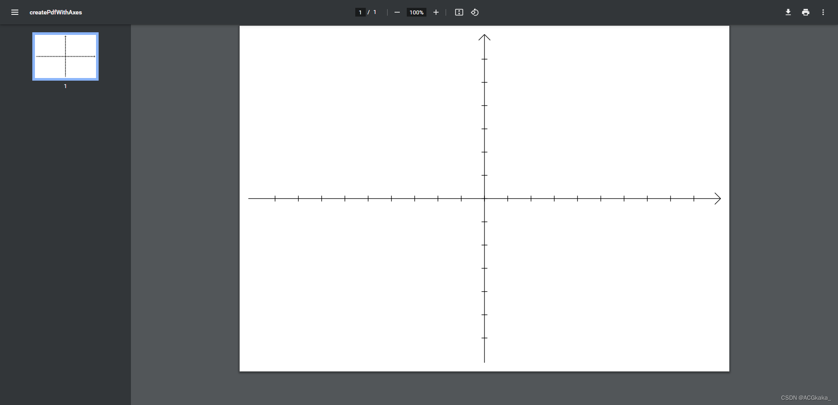Click the 100% zoom level field
Image resolution: width=838 pixels, height=405 pixels.
(416, 12)
